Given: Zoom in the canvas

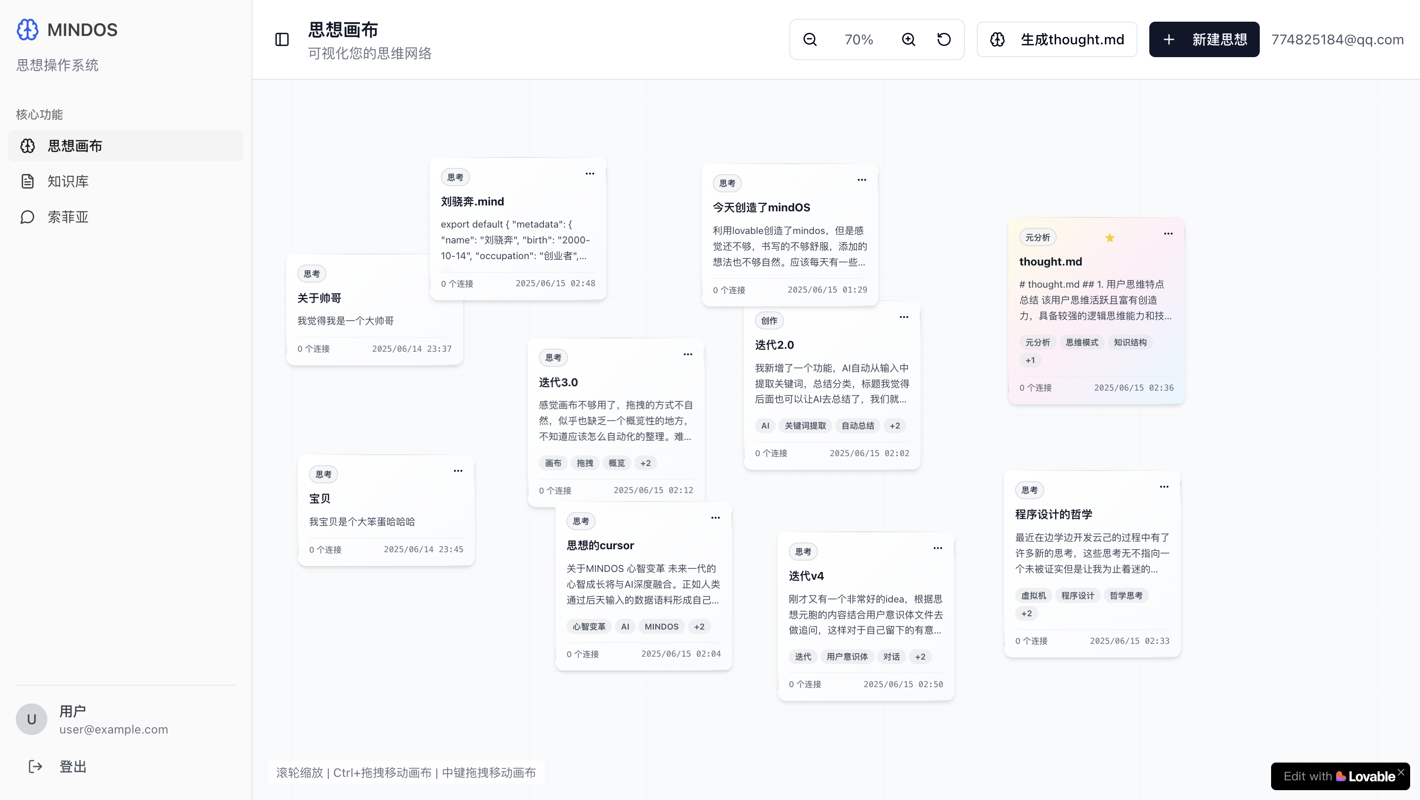Looking at the screenshot, I should coord(908,39).
